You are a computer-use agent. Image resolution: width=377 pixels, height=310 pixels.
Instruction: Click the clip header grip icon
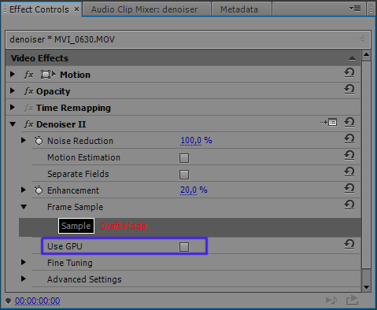(x=362, y=39)
